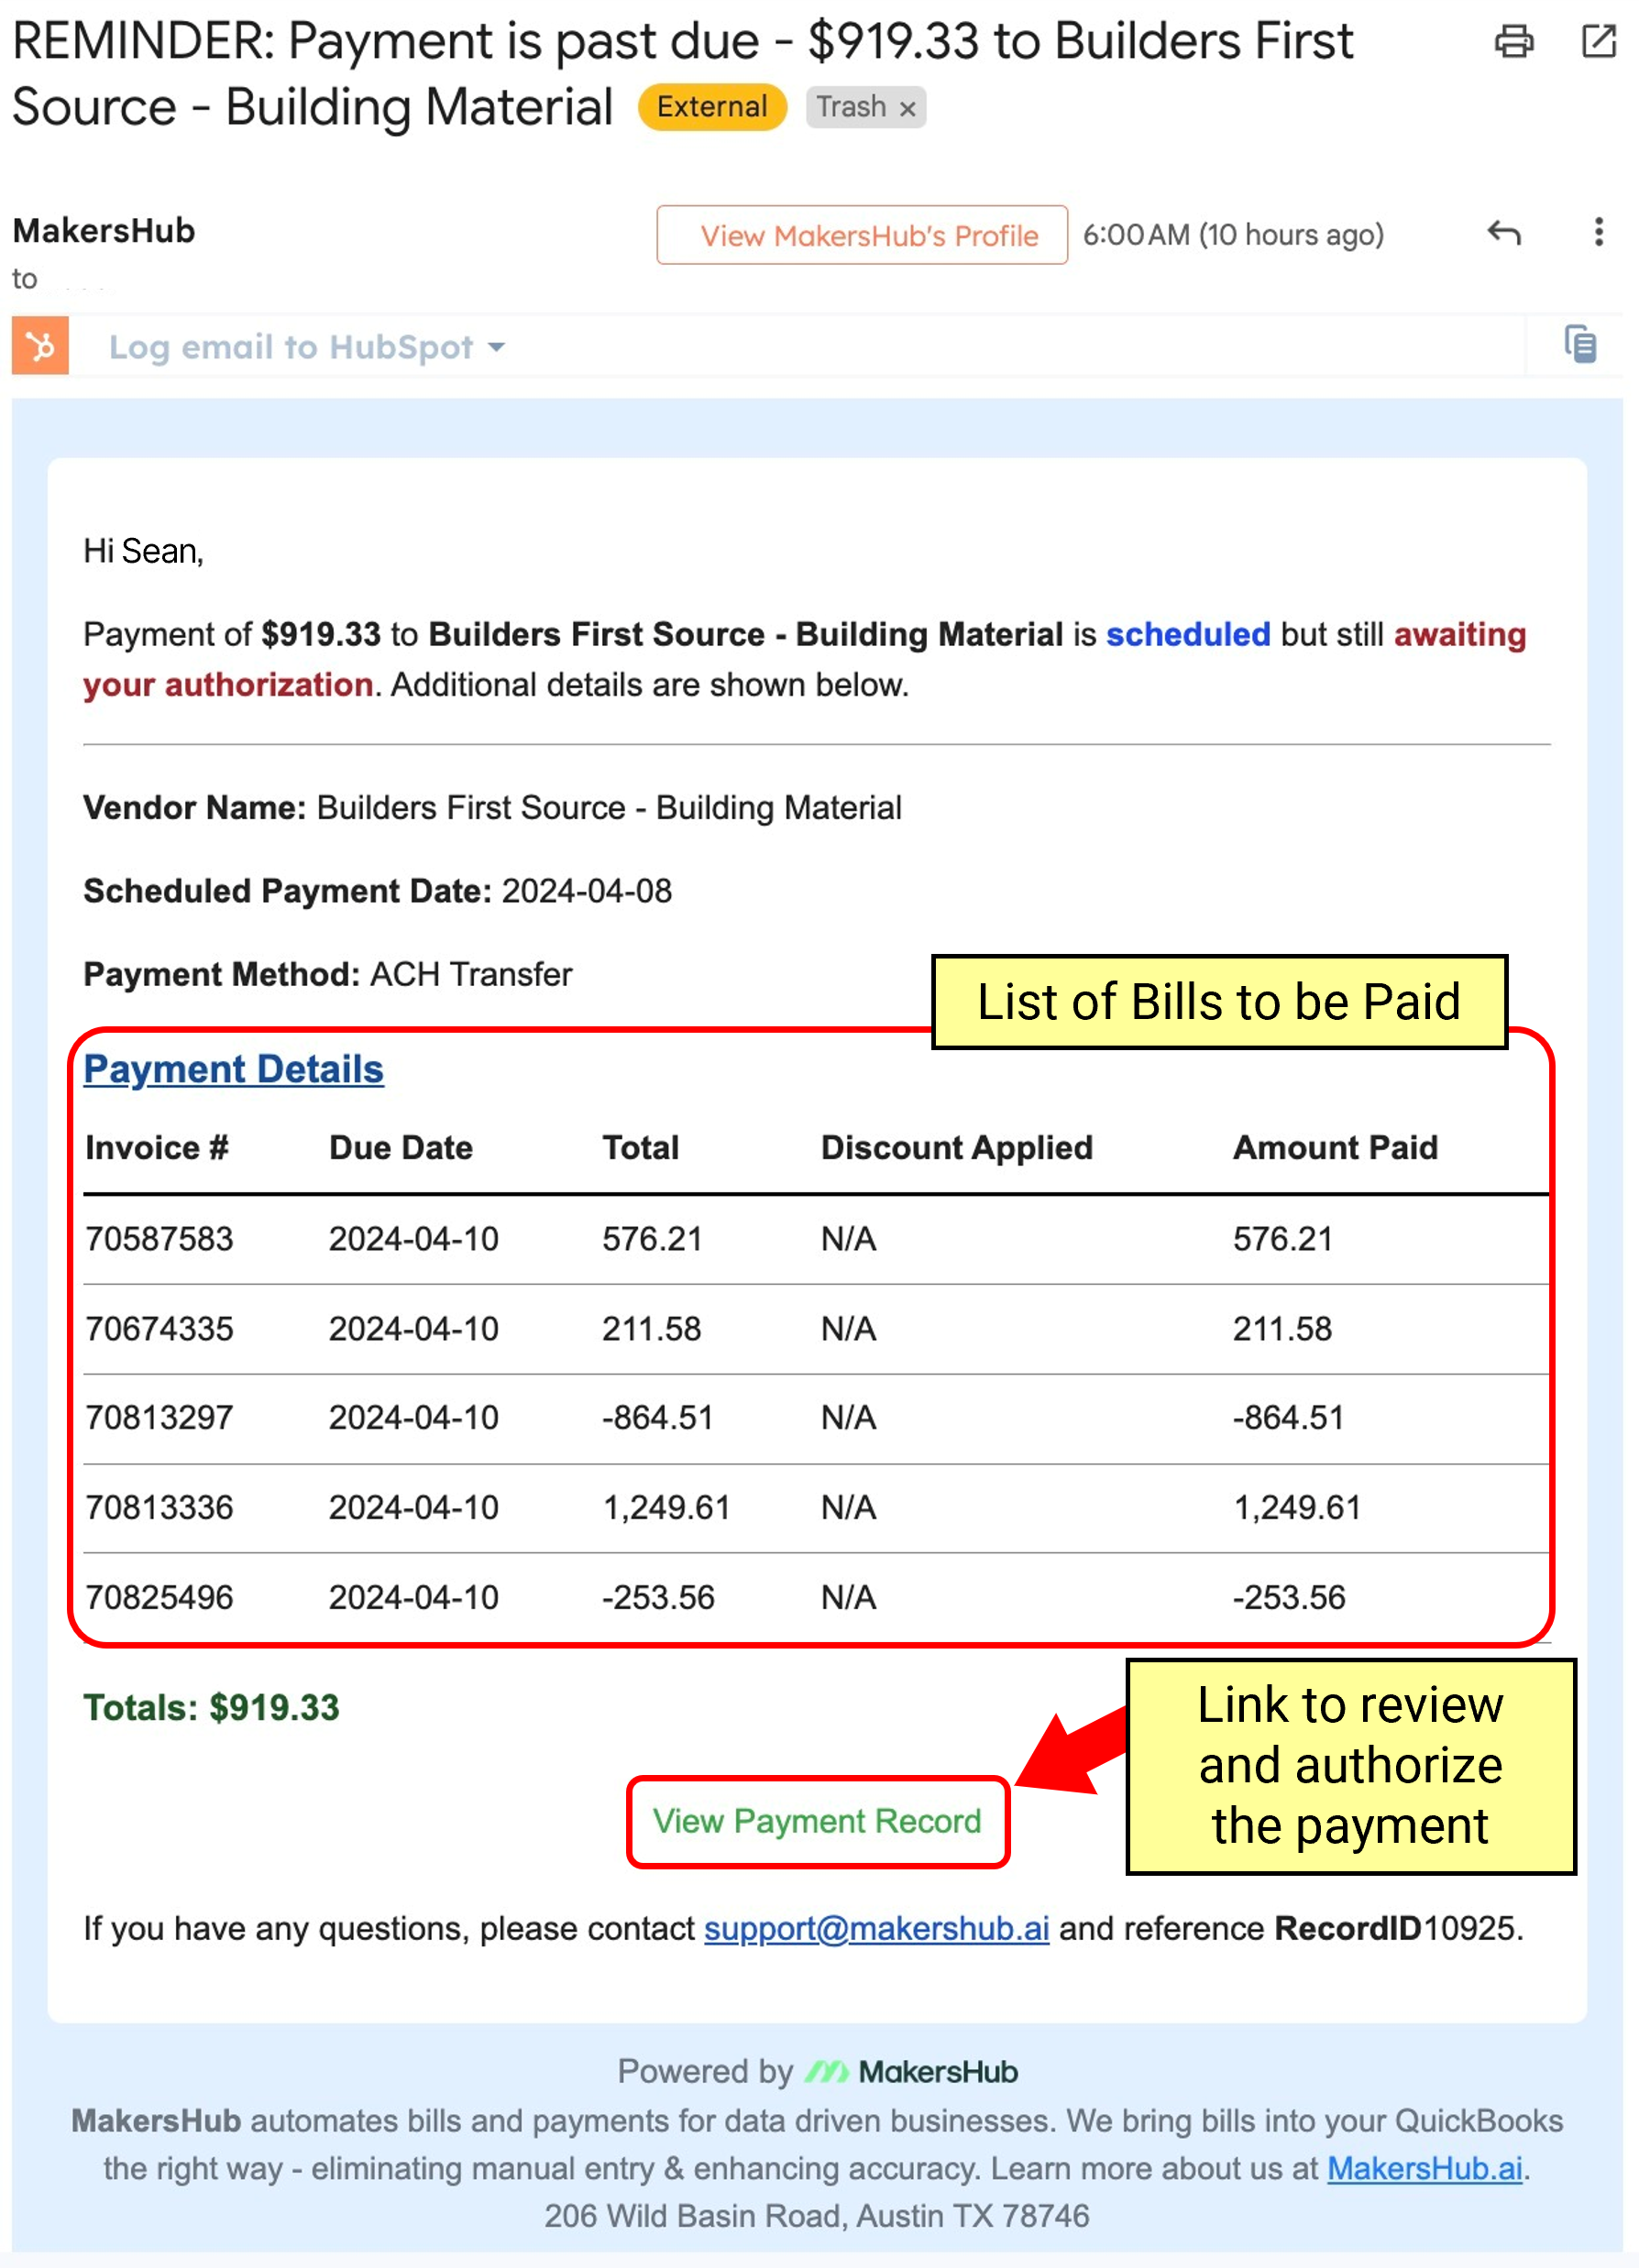
Task: Select invoice number 70825496
Action: (x=159, y=1598)
